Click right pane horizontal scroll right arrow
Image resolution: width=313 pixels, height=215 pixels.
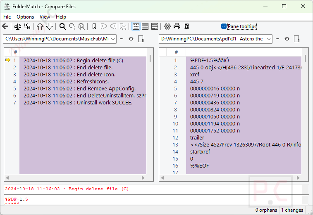click(x=298, y=178)
